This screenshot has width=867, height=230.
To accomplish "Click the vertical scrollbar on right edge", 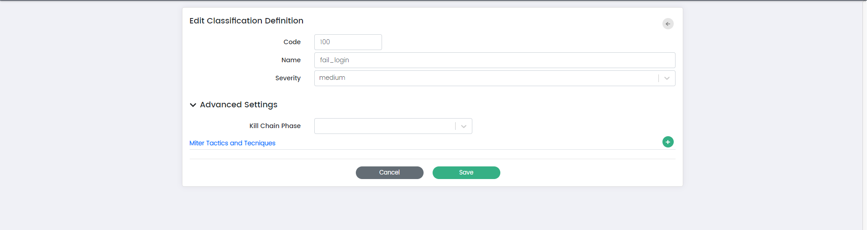I will [x=864, y=113].
